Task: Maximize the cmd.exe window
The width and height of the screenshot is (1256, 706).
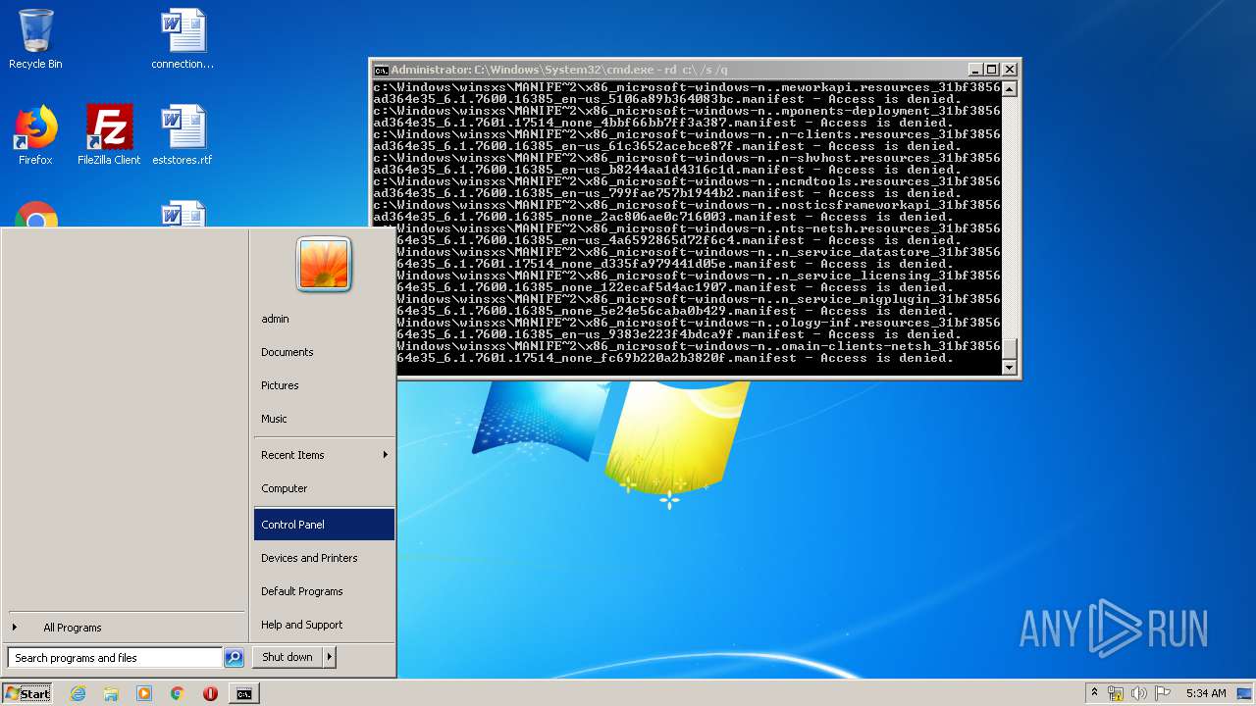Action: pos(991,70)
